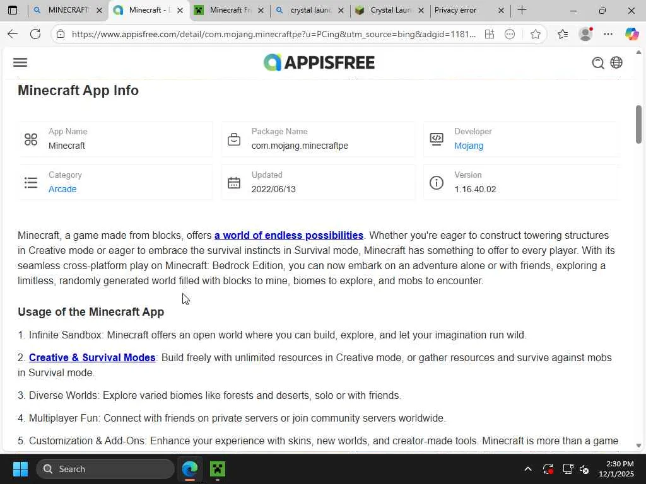
Task: Close the Crystal Launcher tab
Action: coord(421,11)
